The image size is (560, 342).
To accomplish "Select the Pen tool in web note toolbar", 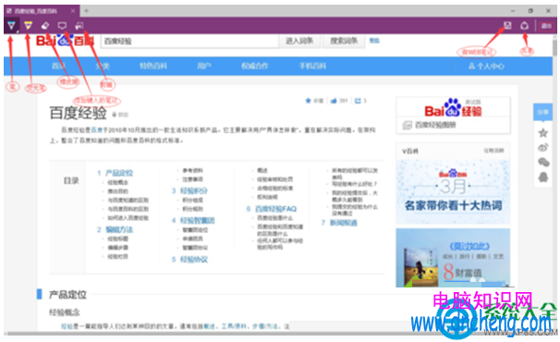I will pyautogui.click(x=11, y=25).
